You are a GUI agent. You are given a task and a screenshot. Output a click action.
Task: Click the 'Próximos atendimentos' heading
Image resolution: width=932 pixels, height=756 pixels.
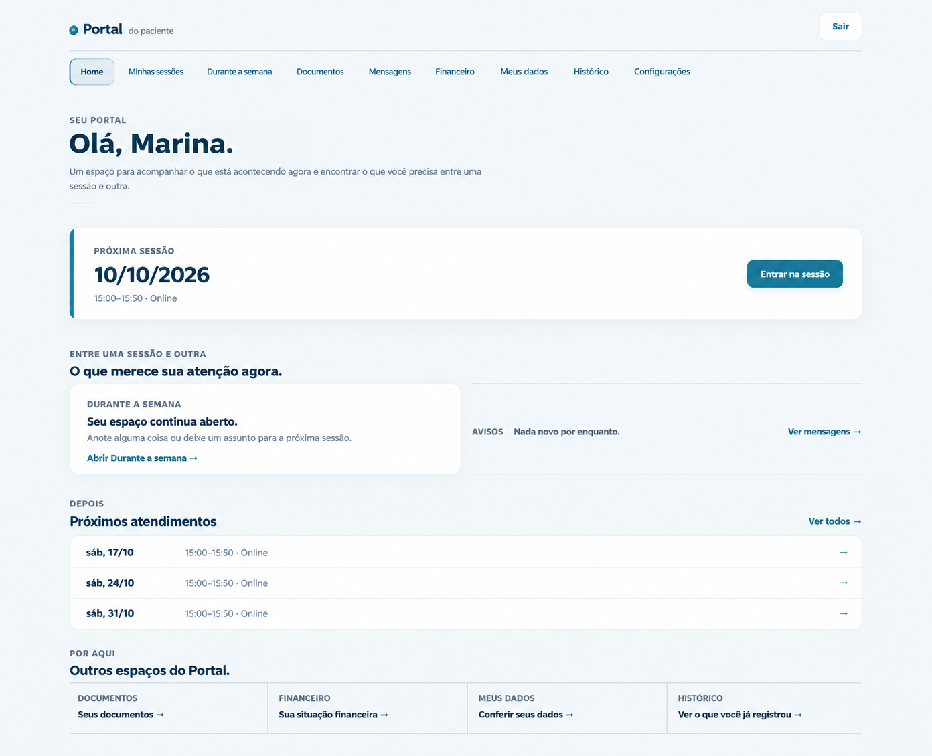tap(143, 521)
